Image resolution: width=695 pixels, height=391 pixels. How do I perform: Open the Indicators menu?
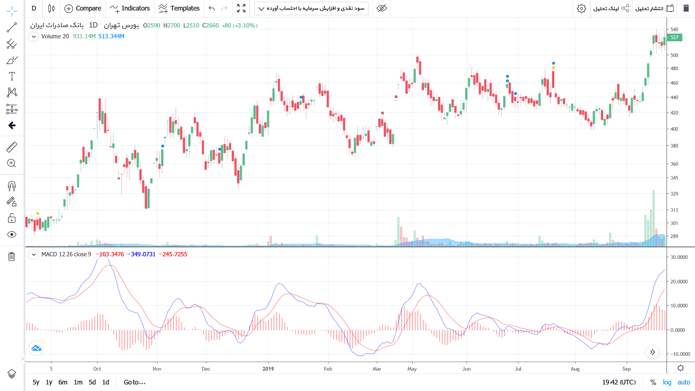(130, 8)
